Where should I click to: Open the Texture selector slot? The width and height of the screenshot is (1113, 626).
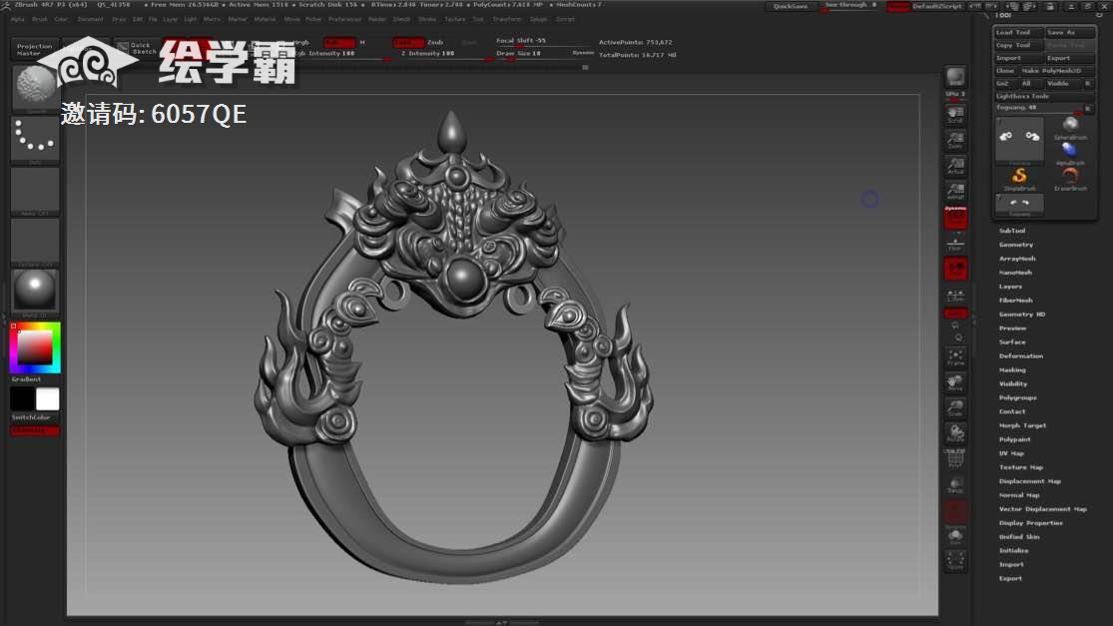point(35,242)
